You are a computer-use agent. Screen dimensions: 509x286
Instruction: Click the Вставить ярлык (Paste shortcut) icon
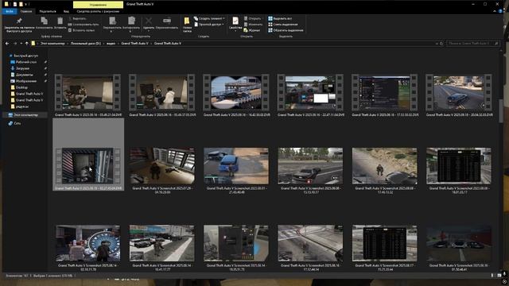click(70, 30)
